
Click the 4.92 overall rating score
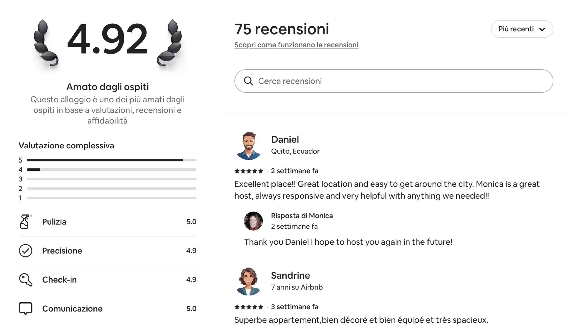(x=107, y=39)
